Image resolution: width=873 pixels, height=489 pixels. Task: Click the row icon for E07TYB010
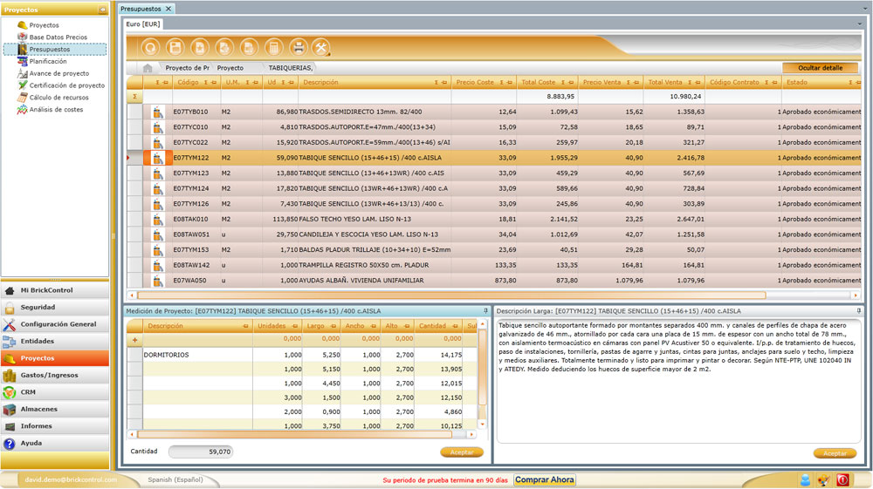click(157, 112)
